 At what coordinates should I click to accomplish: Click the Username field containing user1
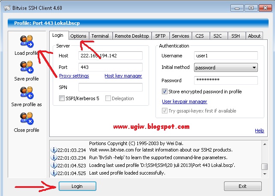click(226, 56)
